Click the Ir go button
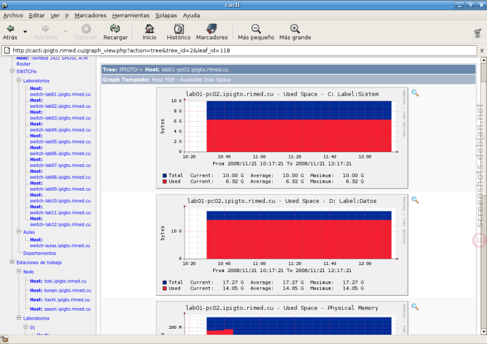This screenshot has width=487, height=344. (x=482, y=51)
